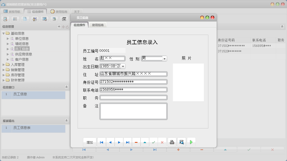
Task: Click the print icon in the employee dialog
Action: 172,142
